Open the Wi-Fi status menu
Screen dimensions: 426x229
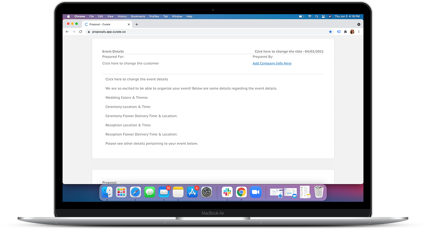tap(310, 16)
